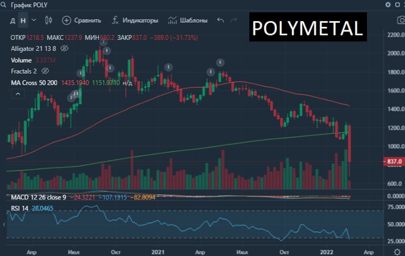Screen dimensions: 405x256
Task: Open the Индикаторы indicators menu
Action: coord(135,20)
